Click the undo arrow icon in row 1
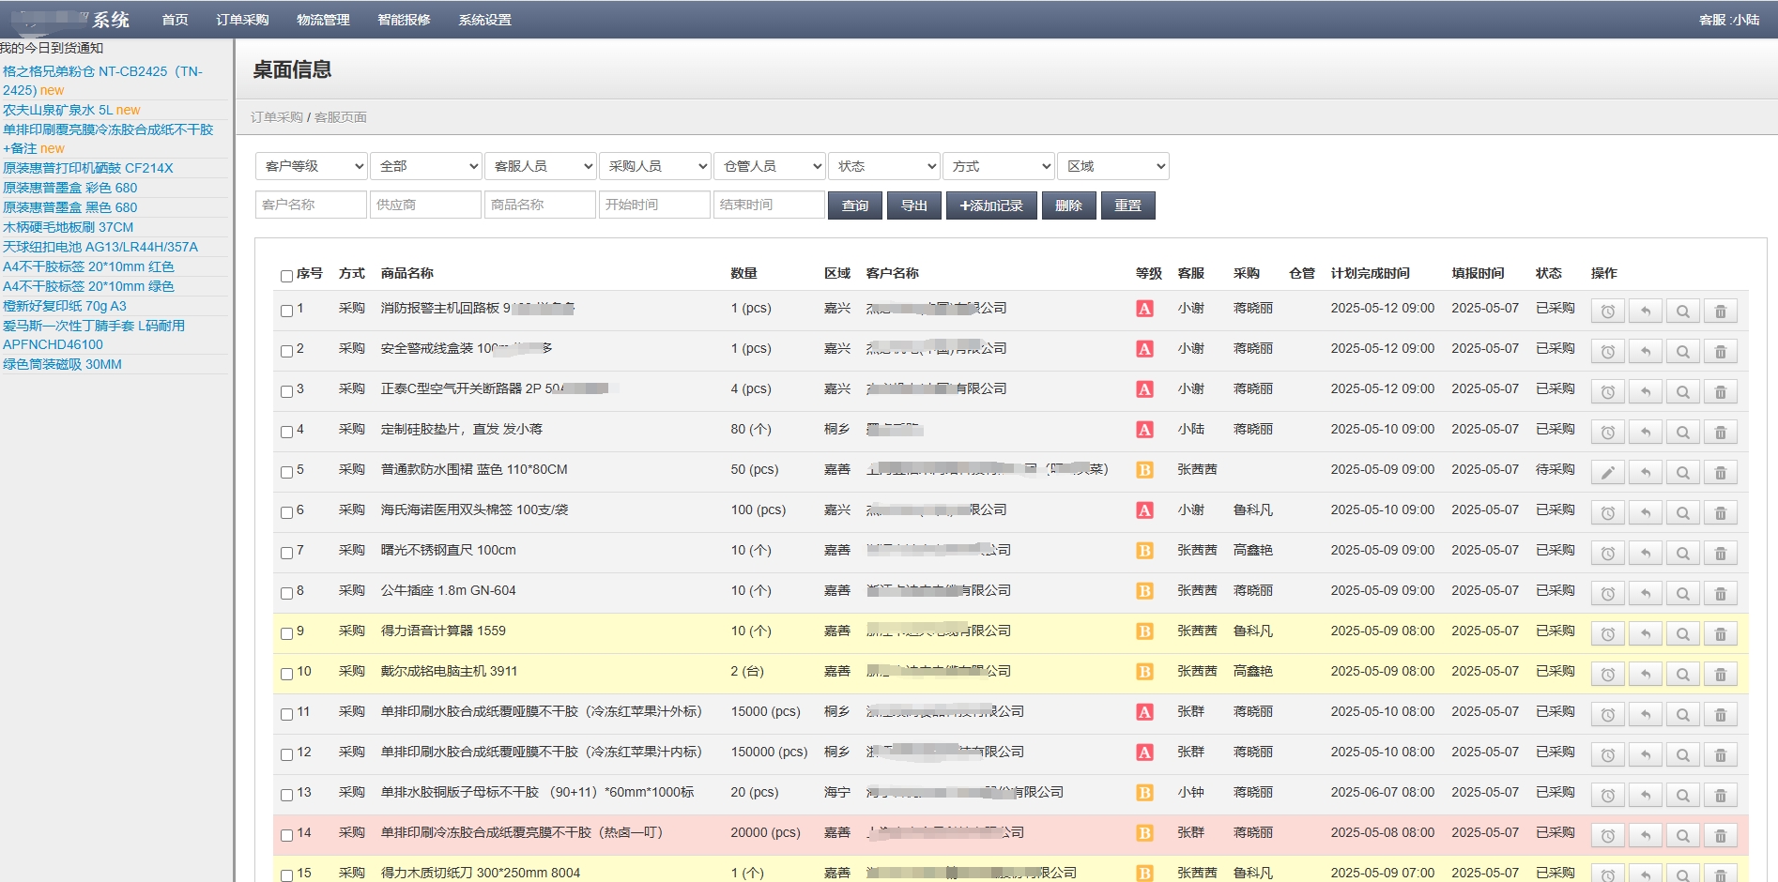Image resolution: width=1778 pixels, height=882 pixels. (1645, 312)
